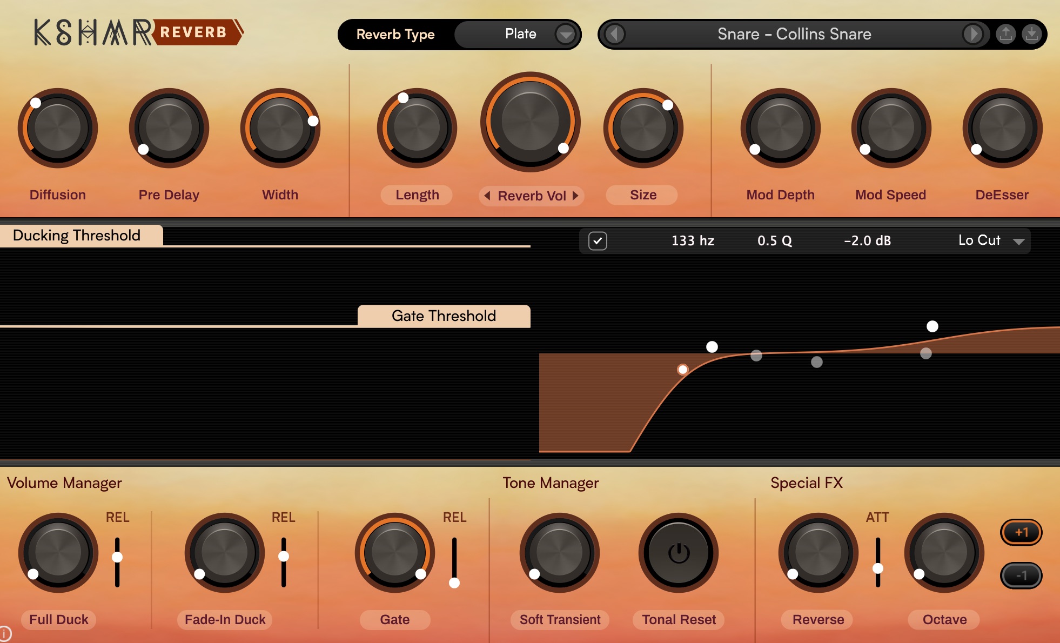The height and width of the screenshot is (643, 1060).
Task: Toggle the +1 octave button
Action: [1021, 532]
